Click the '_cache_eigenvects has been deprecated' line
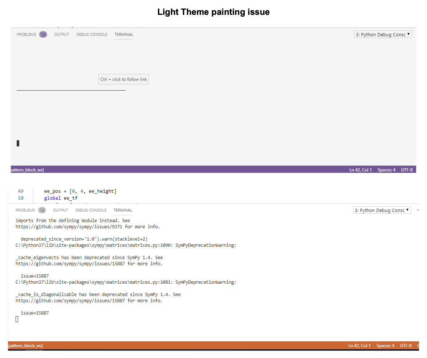 (x=89, y=258)
